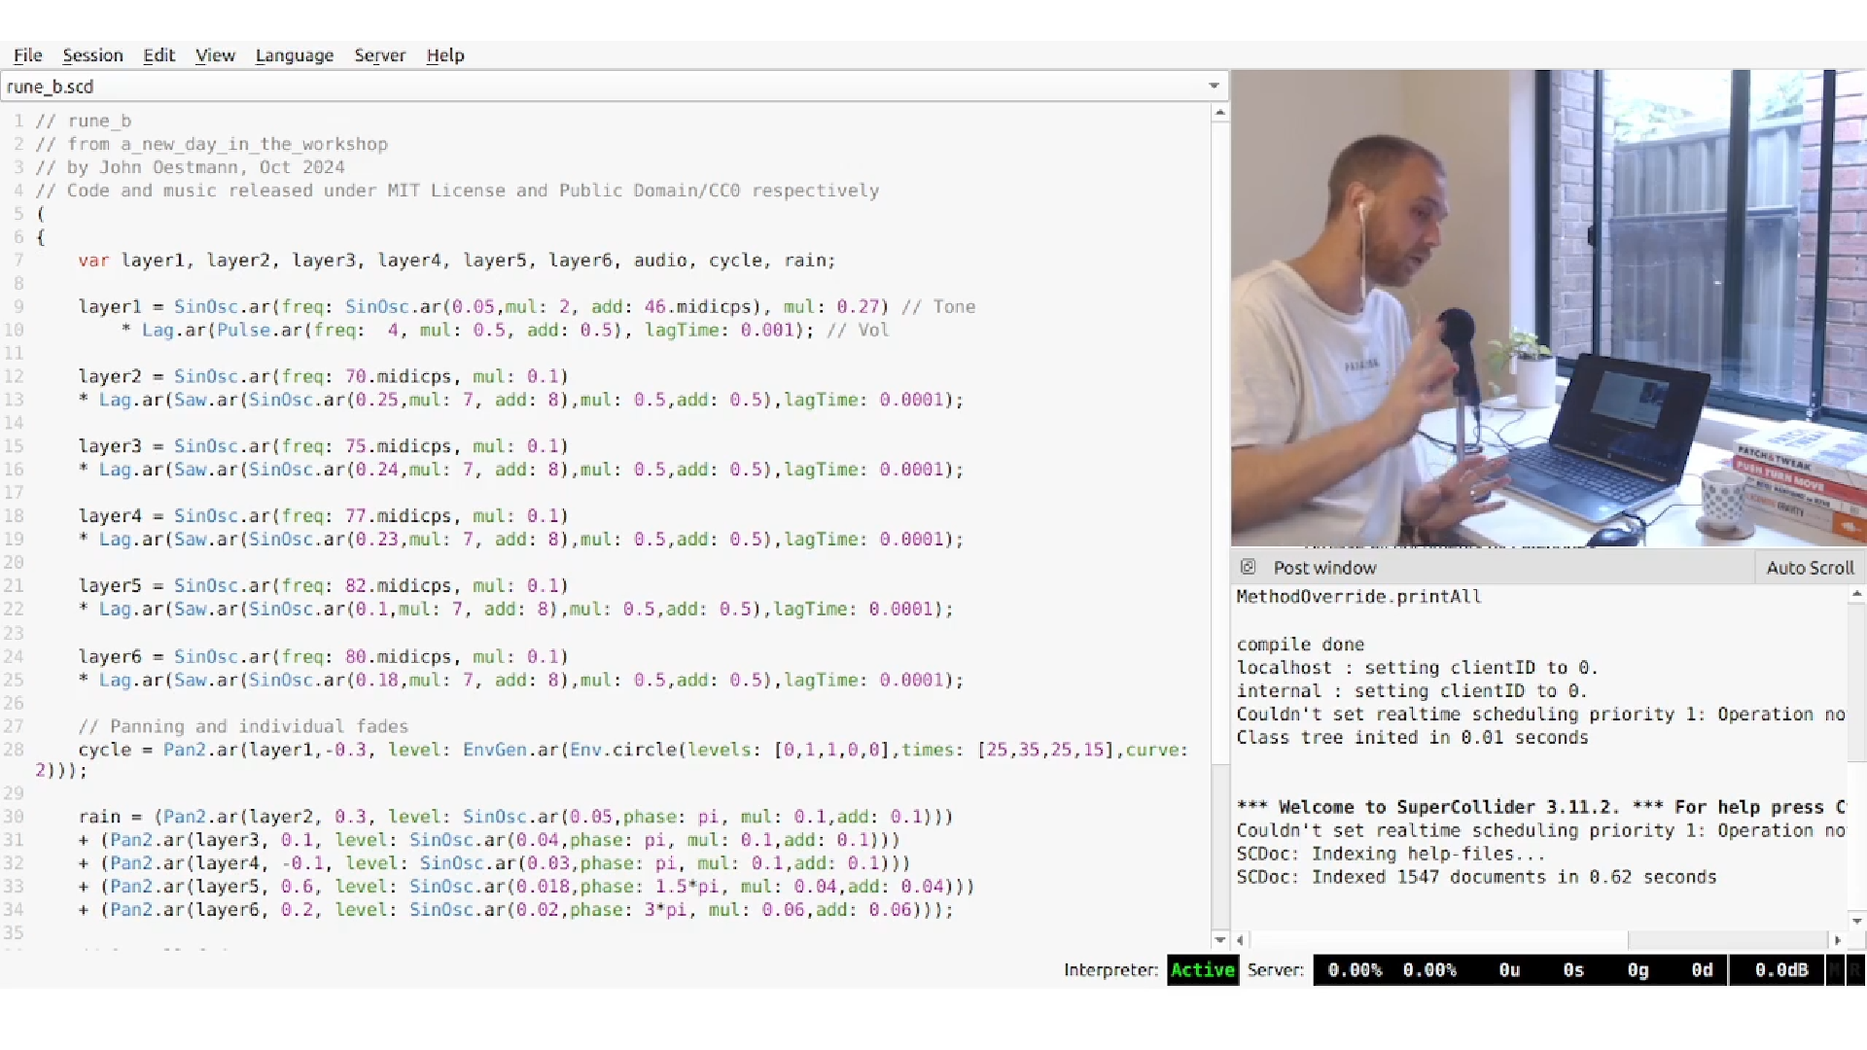1867x1050 pixels.
Task: Click the Server 0.00% CPU meter
Action: [x=1356, y=969]
